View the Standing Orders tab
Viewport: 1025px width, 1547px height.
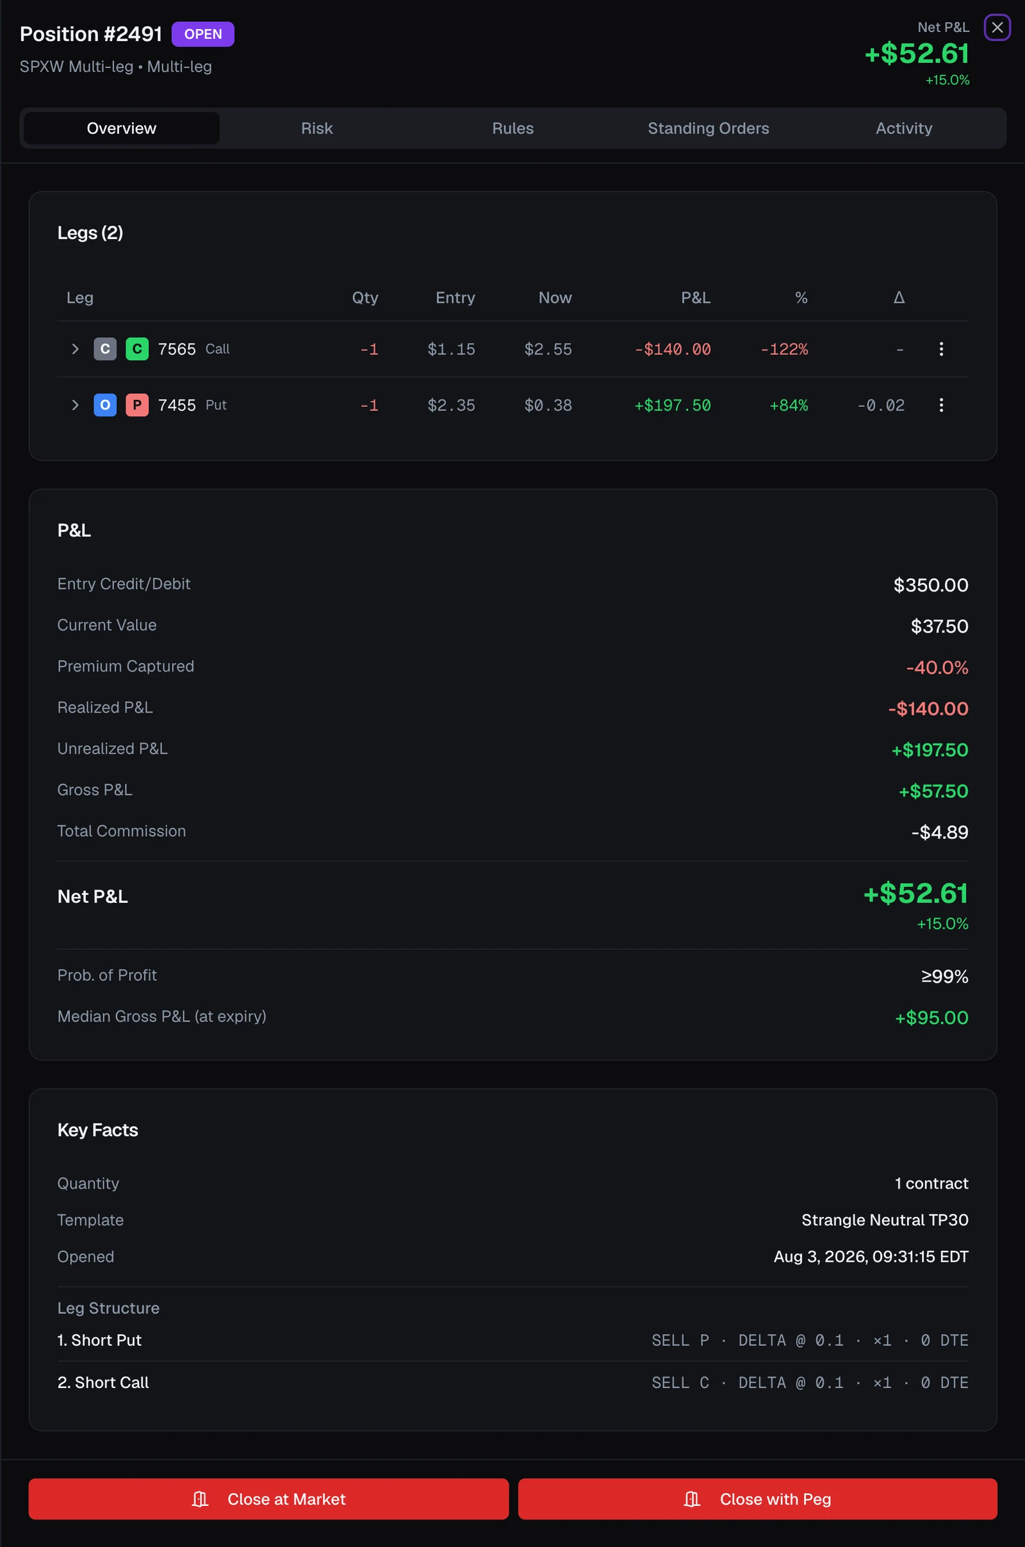(x=708, y=128)
